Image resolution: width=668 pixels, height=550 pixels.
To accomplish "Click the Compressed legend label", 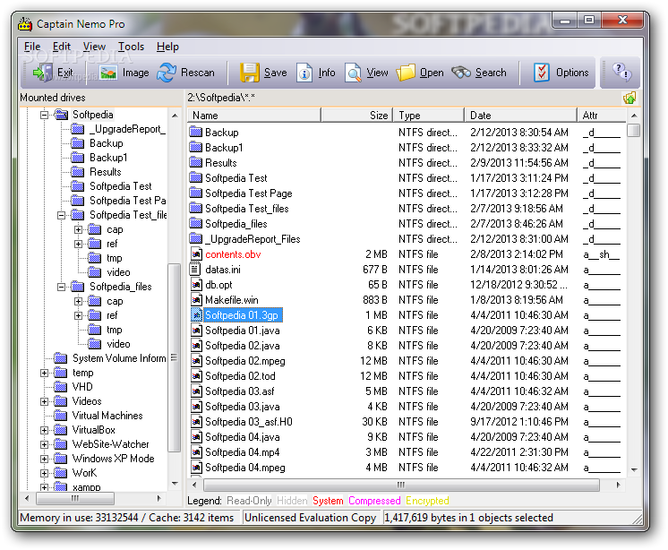I will (374, 501).
